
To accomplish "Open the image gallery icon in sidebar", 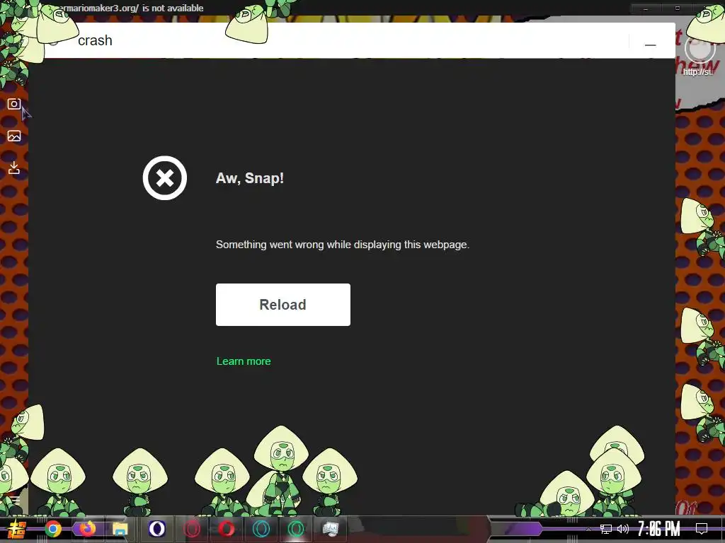I will 14,136.
